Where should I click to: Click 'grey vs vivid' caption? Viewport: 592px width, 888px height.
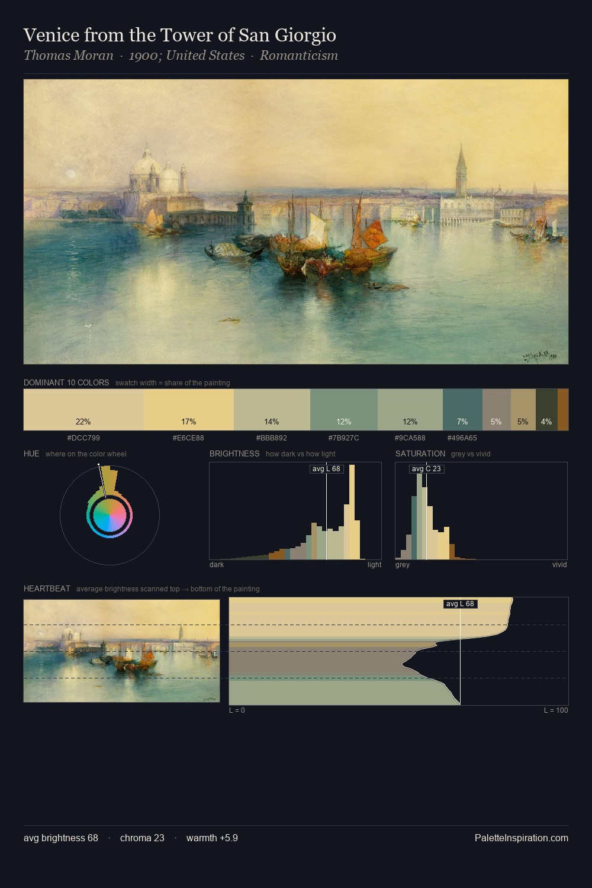471,454
